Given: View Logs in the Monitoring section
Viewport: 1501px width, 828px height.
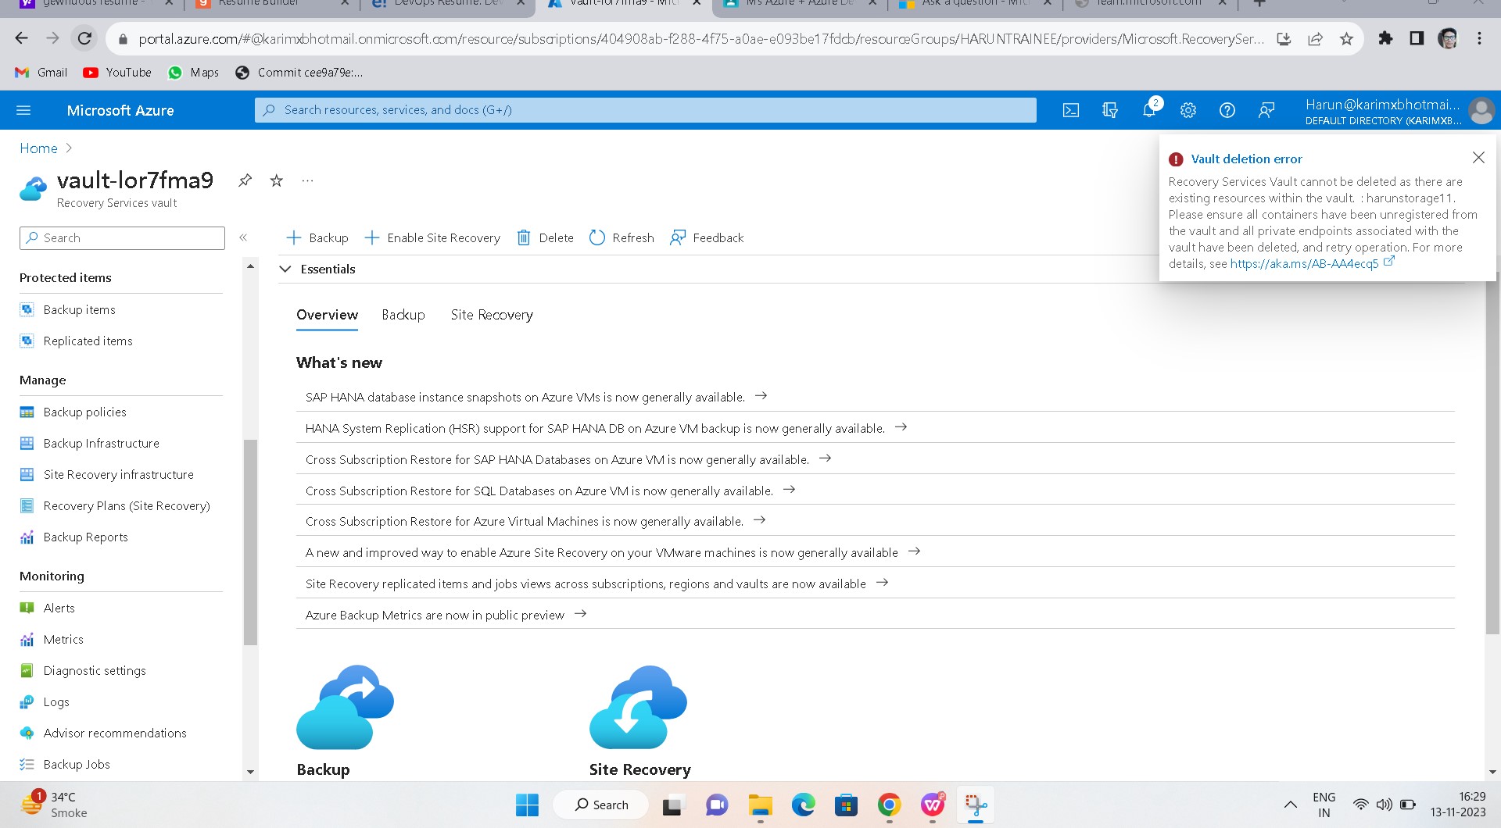Looking at the screenshot, I should point(55,701).
